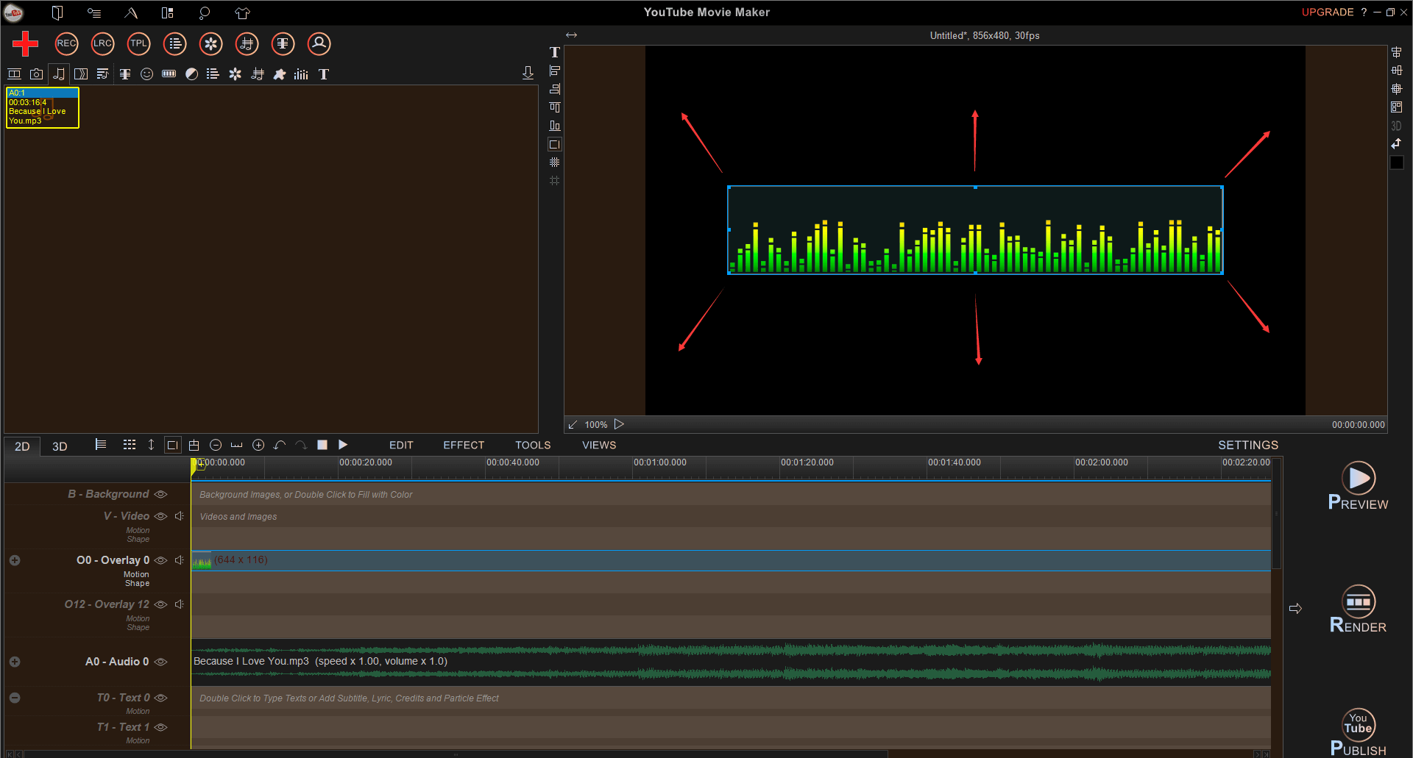Click the YouTube PUBLISH button

[1359, 732]
